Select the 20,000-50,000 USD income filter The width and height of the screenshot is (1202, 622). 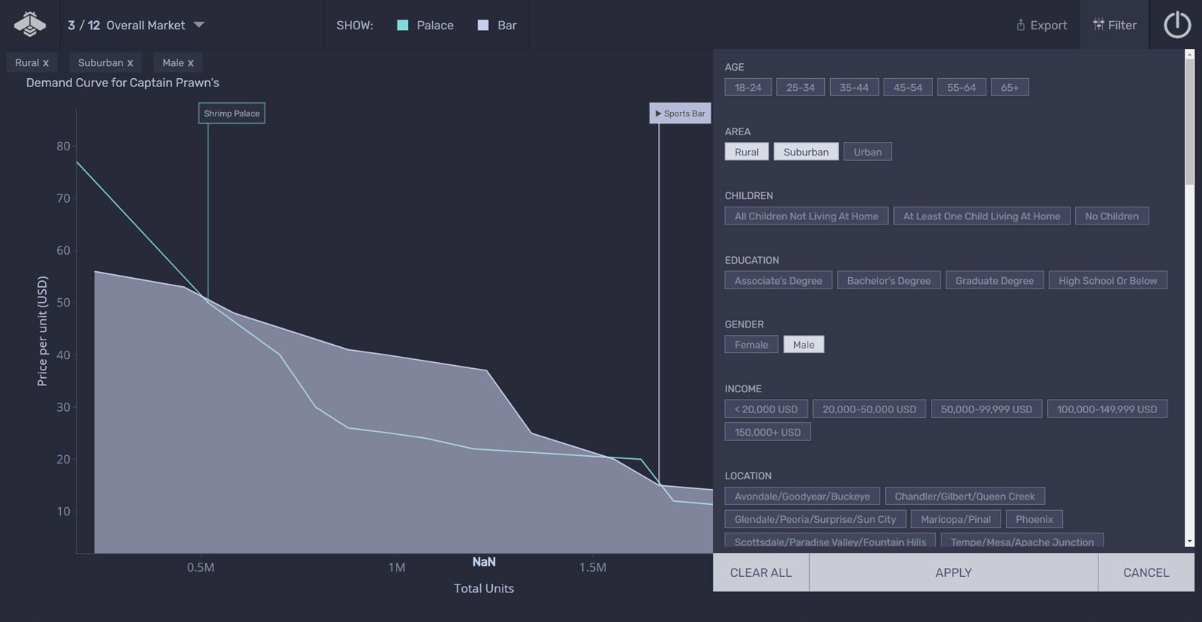(869, 409)
